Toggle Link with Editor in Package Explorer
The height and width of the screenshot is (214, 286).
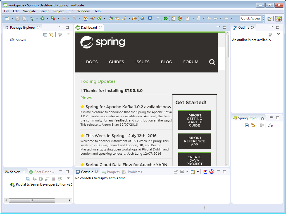tap(51, 35)
